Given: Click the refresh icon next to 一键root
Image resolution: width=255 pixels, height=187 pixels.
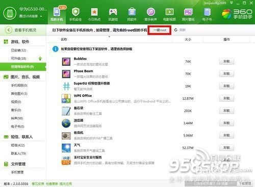Looking at the screenshot, I should click(176, 30).
